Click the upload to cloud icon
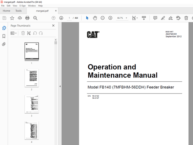The image size is (193, 145). click(x=20, y=18)
